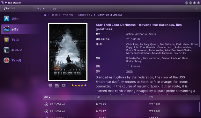The height and width of the screenshot is (118, 201).
Task: Click the sort order icon in toolbar
Action: [x=197, y=9]
